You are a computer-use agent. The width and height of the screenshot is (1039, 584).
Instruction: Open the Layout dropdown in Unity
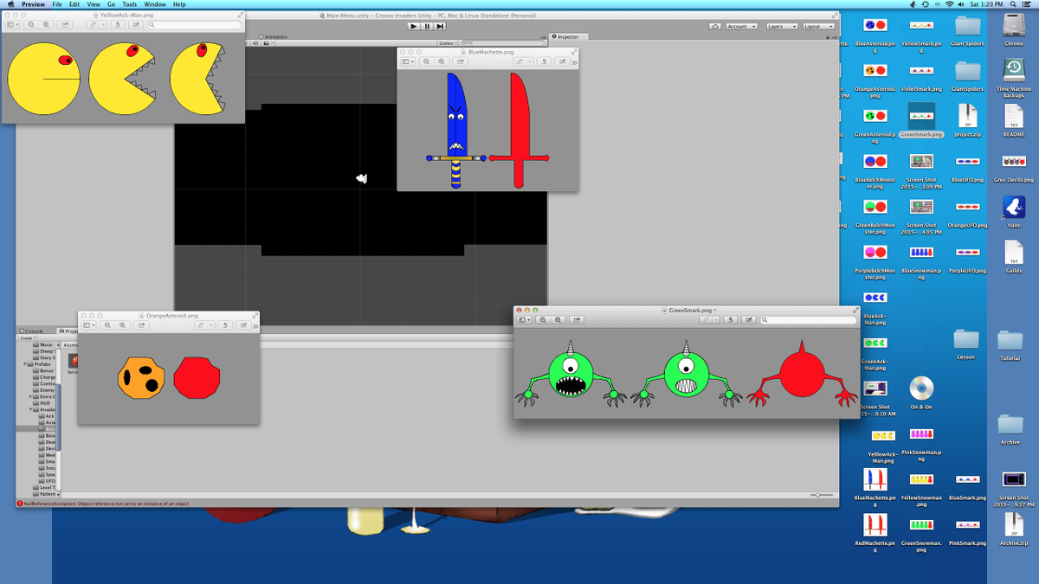817,26
